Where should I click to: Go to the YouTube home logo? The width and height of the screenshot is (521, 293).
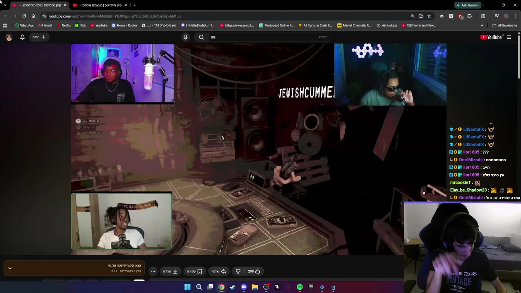click(491, 37)
